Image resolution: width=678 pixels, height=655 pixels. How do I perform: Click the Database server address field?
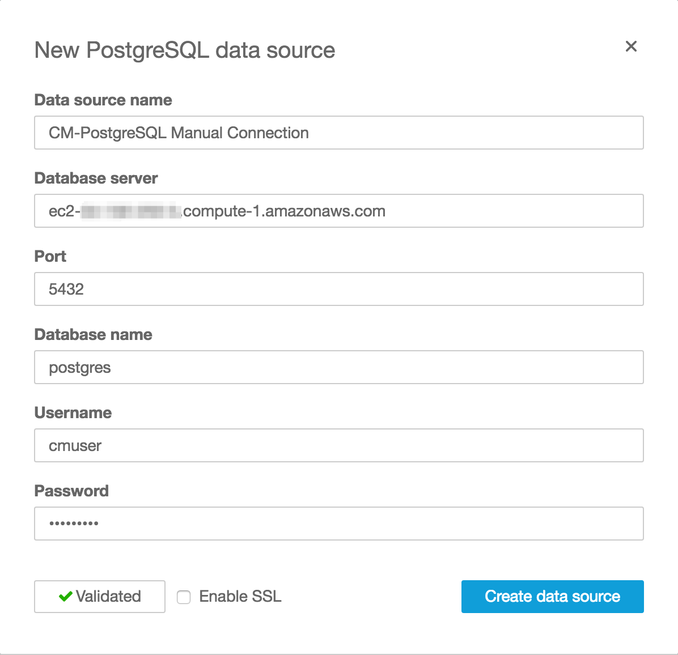[338, 211]
